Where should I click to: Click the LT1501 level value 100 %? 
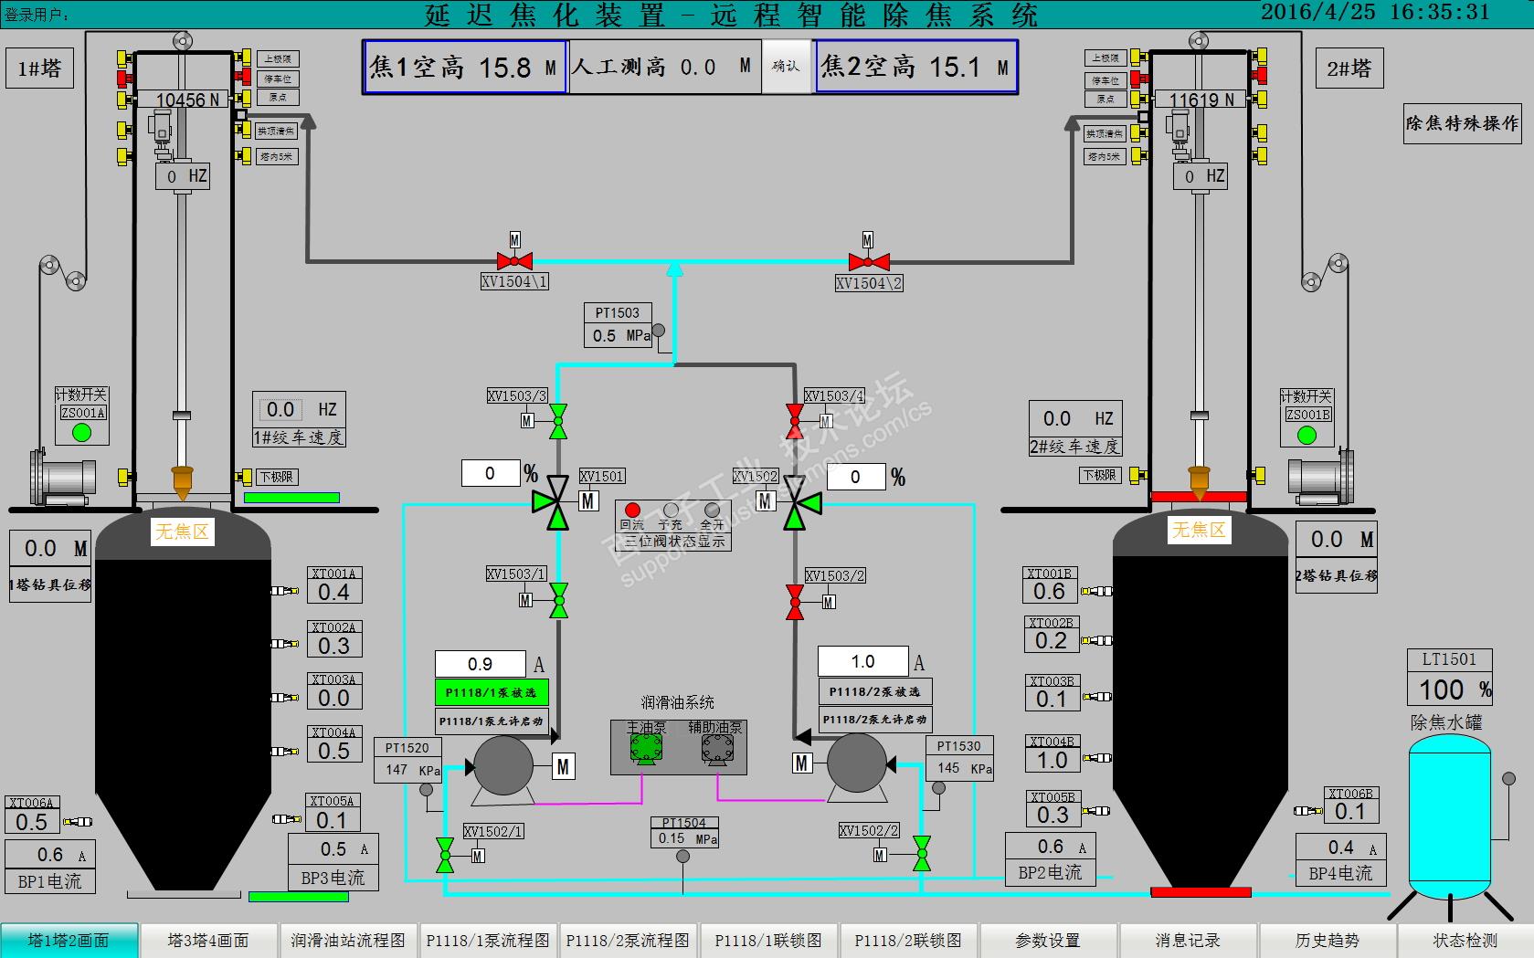(x=1450, y=690)
